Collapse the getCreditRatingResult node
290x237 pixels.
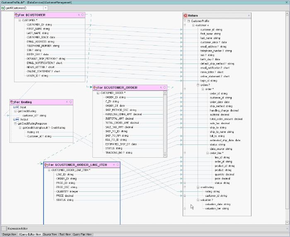[x=20, y=128]
